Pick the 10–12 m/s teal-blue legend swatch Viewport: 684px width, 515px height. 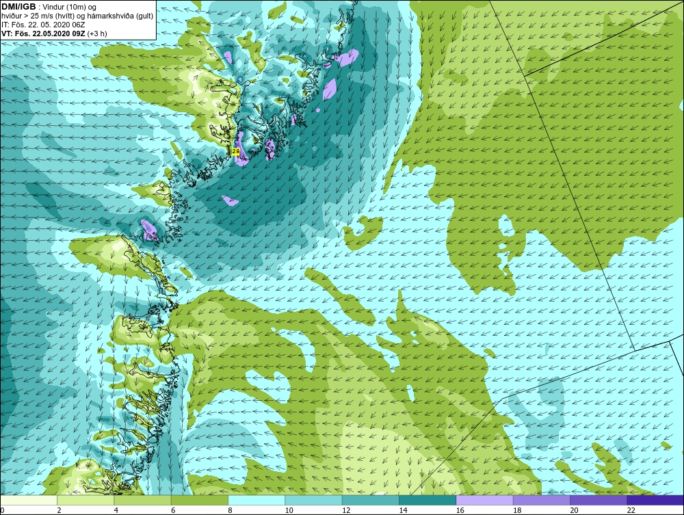tap(313, 500)
